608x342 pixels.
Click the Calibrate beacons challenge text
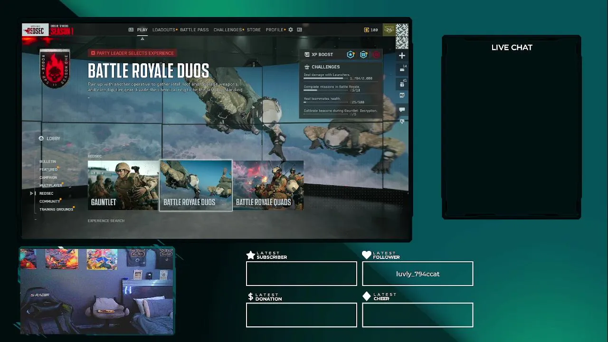click(x=340, y=111)
